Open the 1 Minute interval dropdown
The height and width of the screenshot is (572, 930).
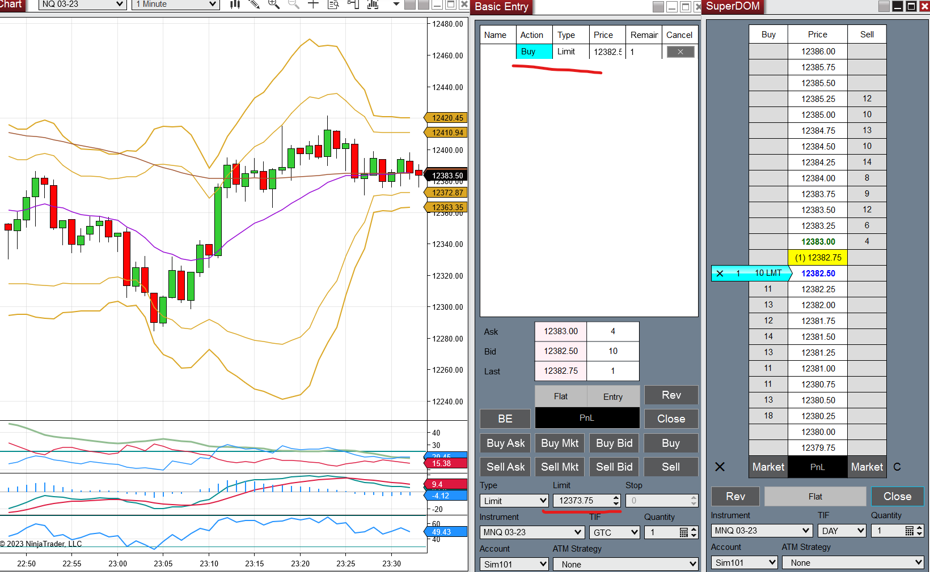click(x=176, y=4)
